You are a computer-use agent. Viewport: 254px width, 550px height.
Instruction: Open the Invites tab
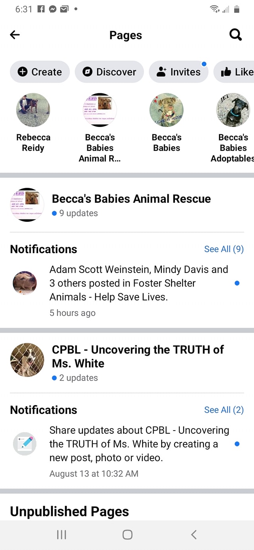(x=178, y=72)
